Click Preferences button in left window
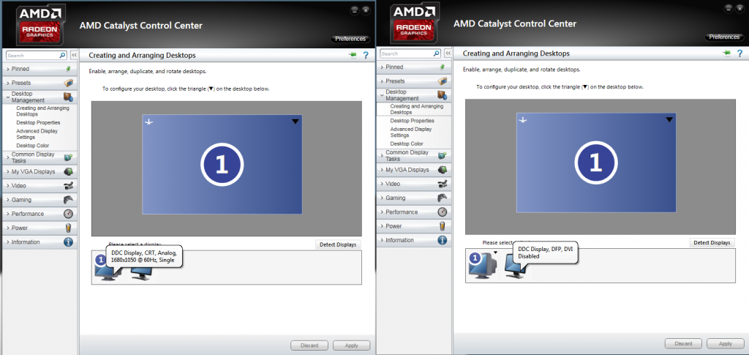Image resolution: width=749 pixels, height=355 pixels. (x=350, y=39)
